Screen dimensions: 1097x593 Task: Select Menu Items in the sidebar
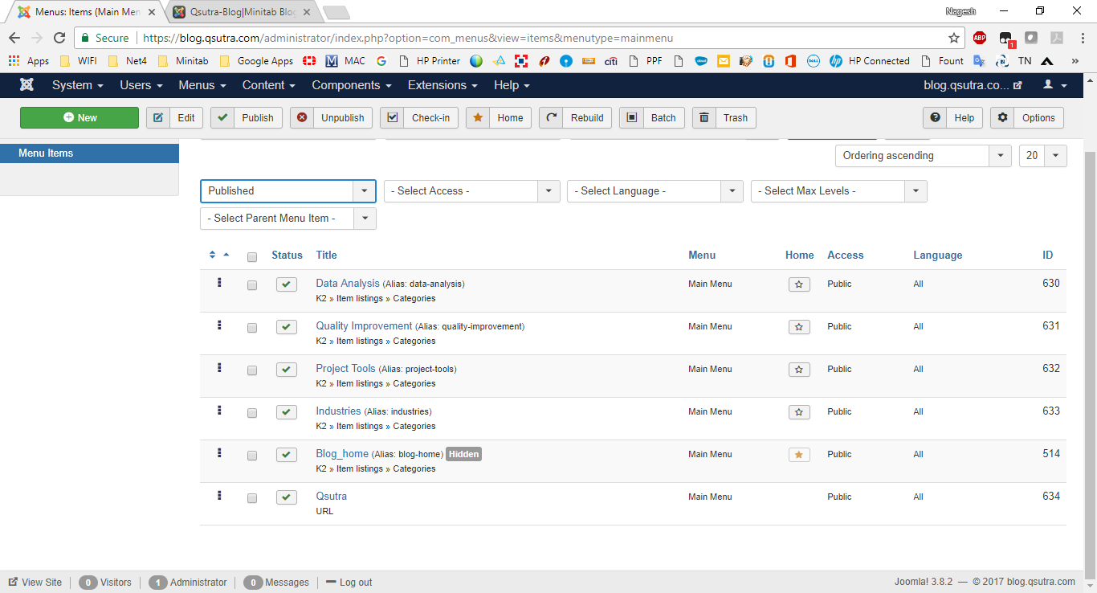89,153
